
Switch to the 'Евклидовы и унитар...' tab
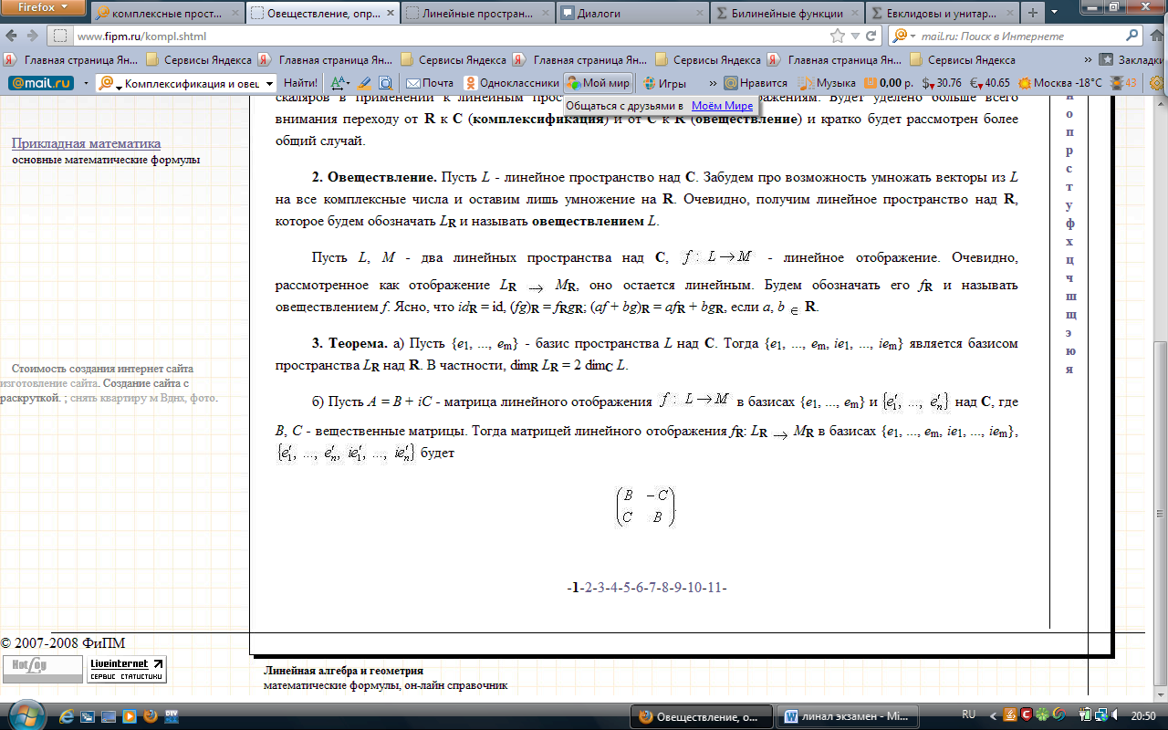pos(942,13)
